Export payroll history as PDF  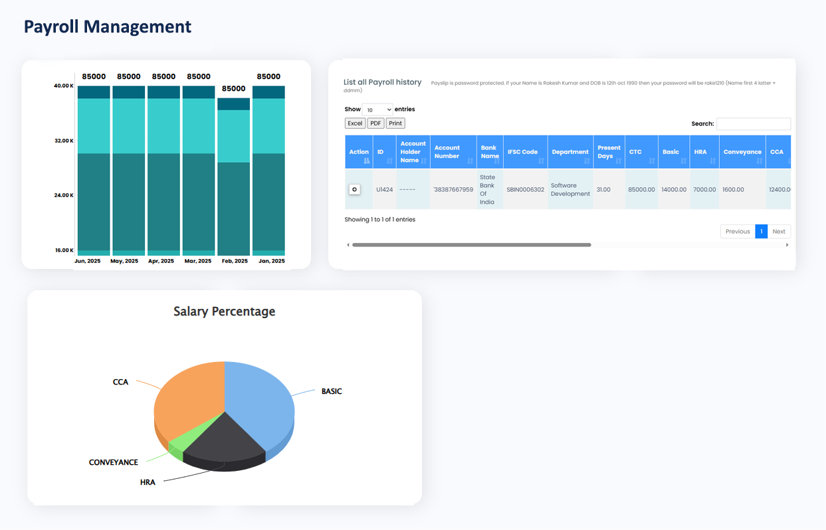coord(375,124)
